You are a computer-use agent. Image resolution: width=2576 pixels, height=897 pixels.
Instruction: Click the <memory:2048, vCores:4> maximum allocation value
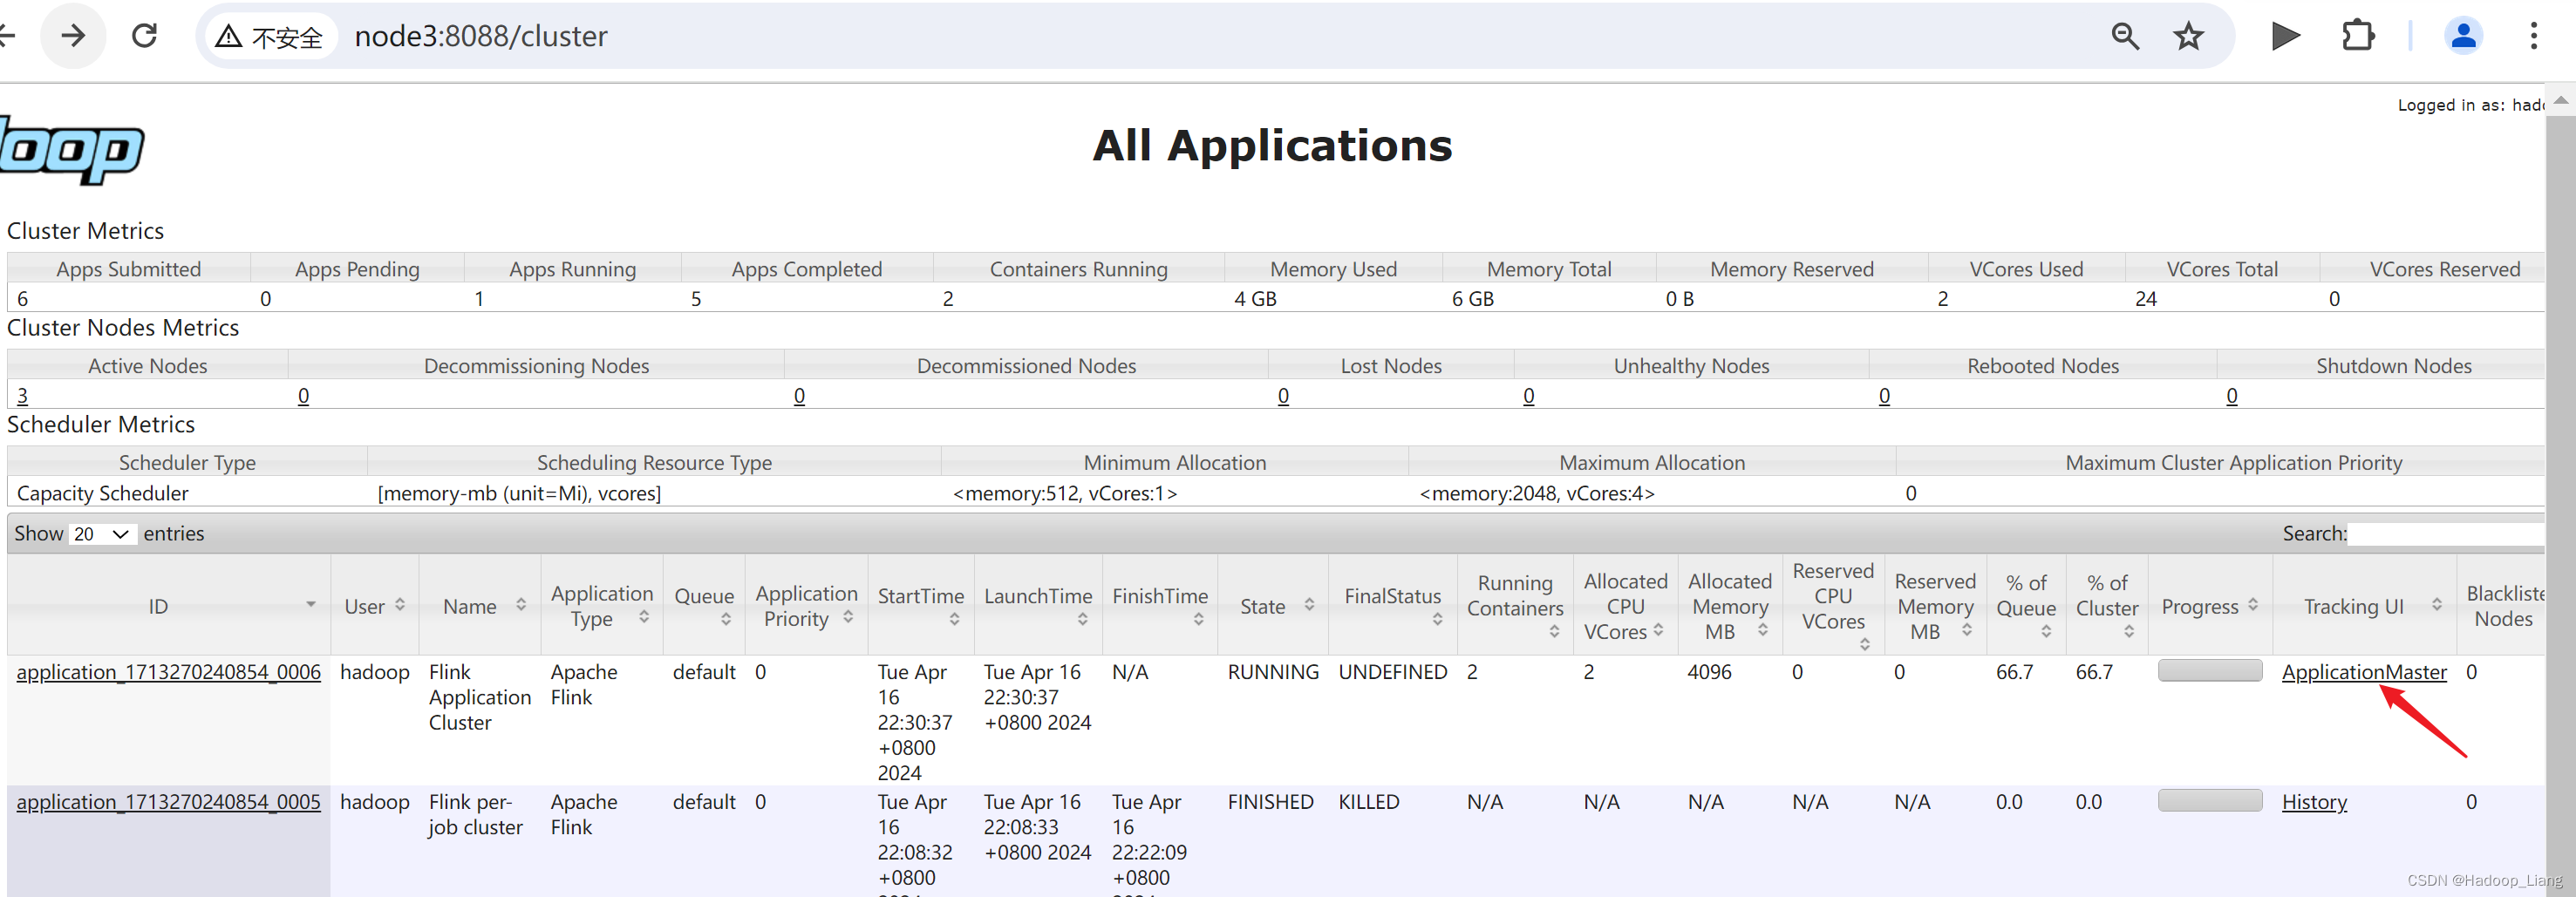(1537, 494)
